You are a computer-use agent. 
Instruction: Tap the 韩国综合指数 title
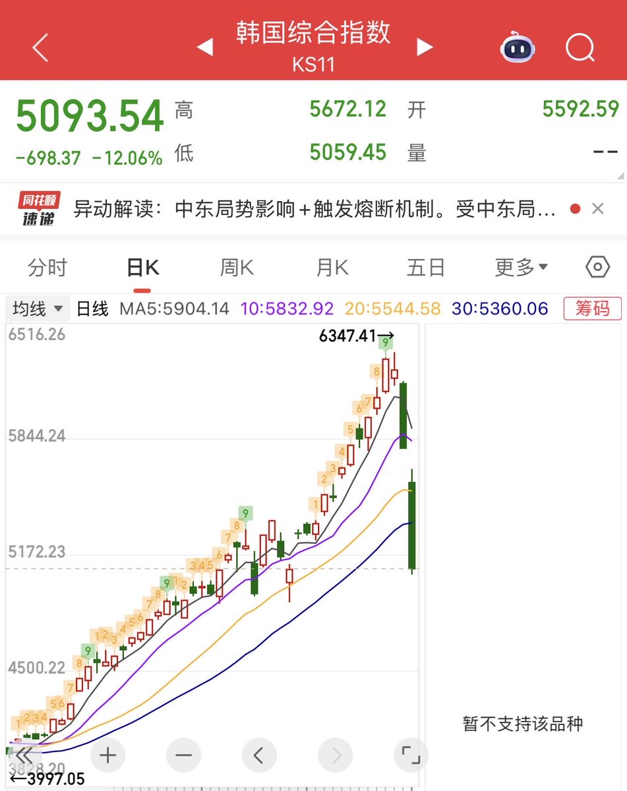314,33
